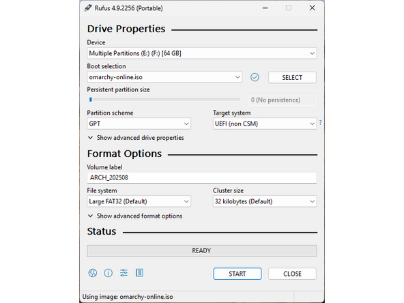Click the Volume label ARCH_202508 field

coord(202,178)
